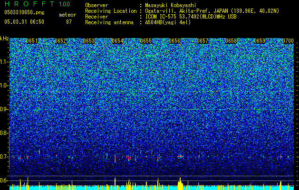Image resolution: width=299 pixels, height=190 pixels.
Task: Click the 0654 time marker
Action: coord(117,41)
